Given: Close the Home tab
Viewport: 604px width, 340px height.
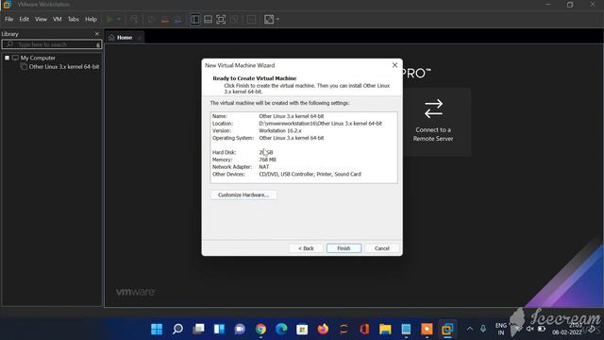Looking at the screenshot, I should (x=139, y=38).
